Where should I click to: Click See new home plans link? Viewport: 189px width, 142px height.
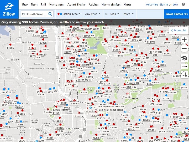(x=111, y=110)
